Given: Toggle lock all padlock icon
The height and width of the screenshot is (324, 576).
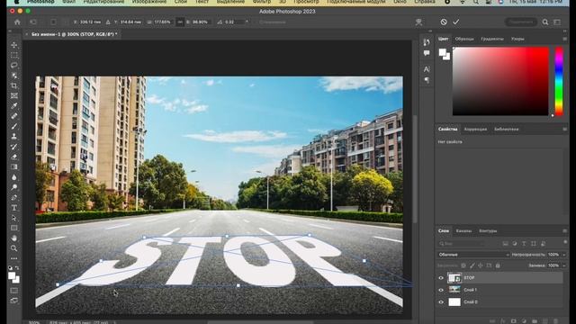Looking at the screenshot, I should tap(498, 265).
